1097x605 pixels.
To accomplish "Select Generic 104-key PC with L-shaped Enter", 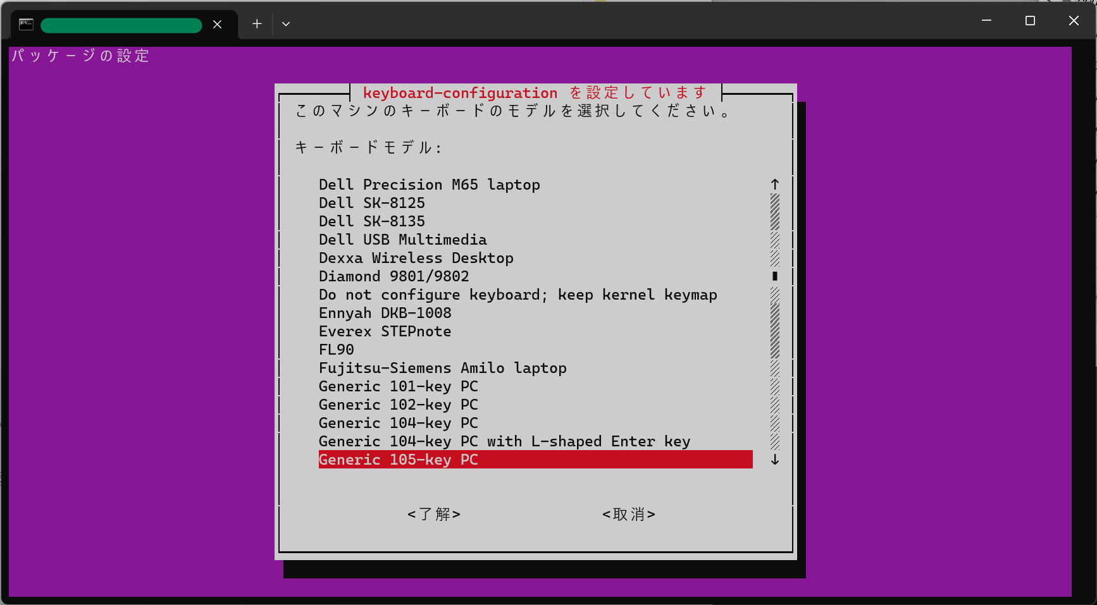I will [504, 441].
